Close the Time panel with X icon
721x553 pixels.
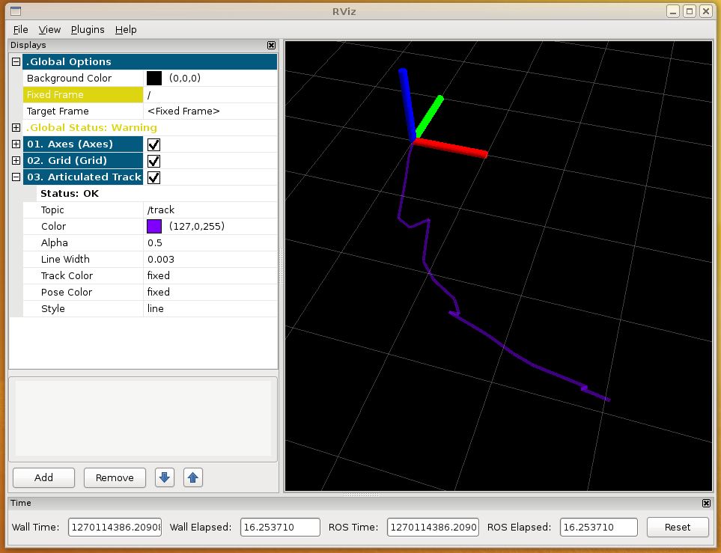[706, 504]
